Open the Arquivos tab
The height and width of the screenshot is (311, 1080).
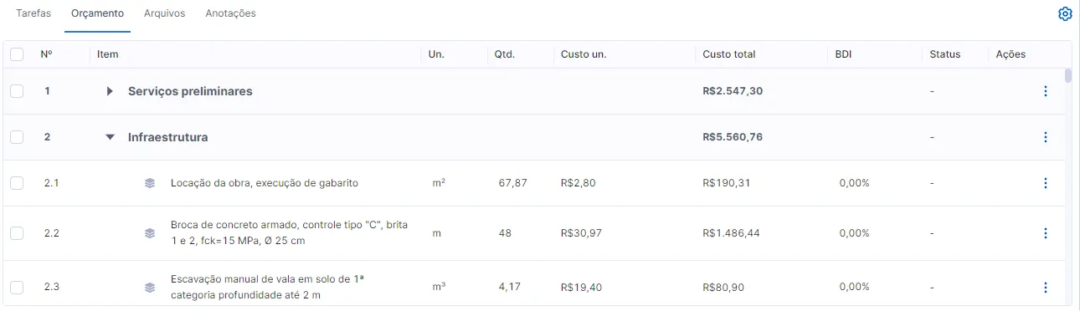click(165, 13)
